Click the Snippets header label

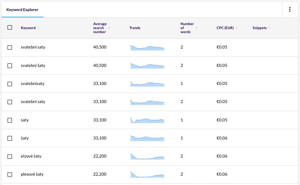(x=260, y=28)
